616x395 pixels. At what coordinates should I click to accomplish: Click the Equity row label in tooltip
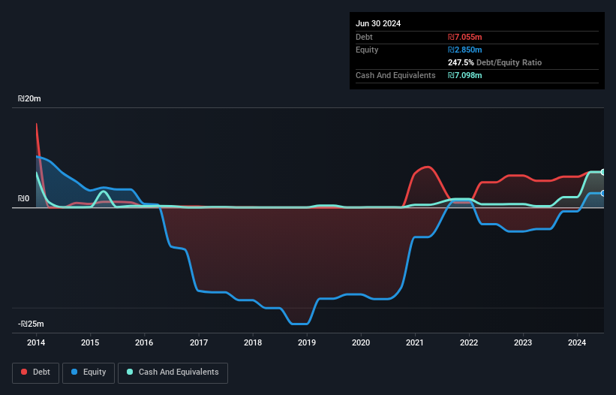pos(367,50)
